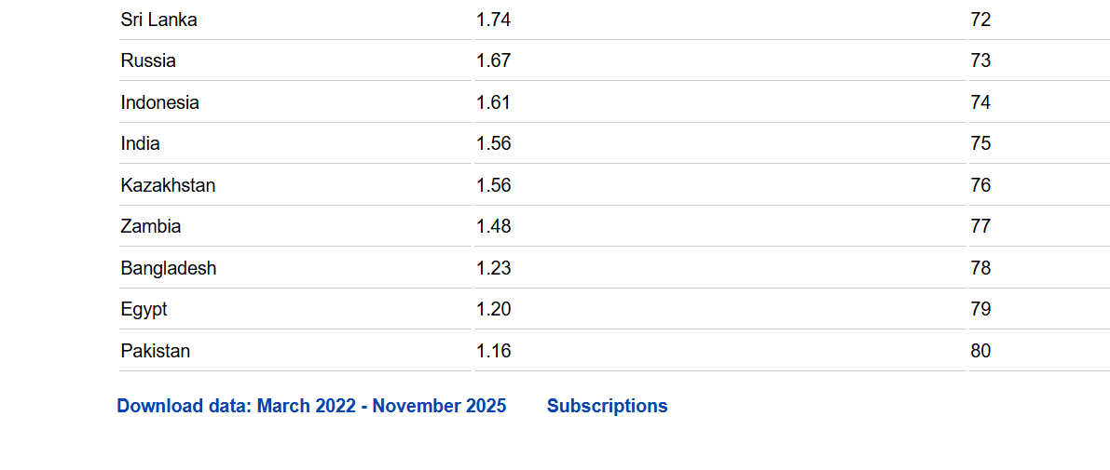The height and width of the screenshot is (470, 1110).
Task: Select the 1.48 value for Zambia
Action: (x=493, y=226)
